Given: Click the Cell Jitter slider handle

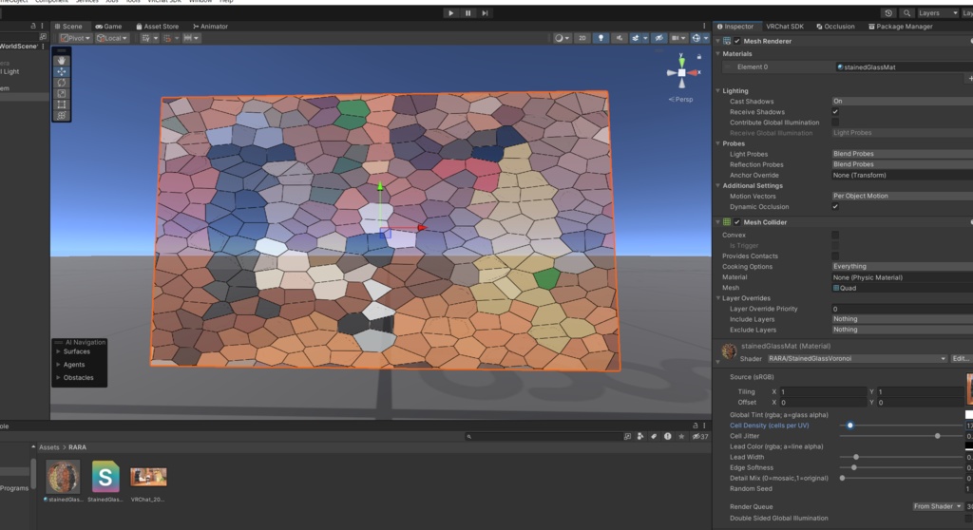Looking at the screenshot, I should click(x=937, y=436).
